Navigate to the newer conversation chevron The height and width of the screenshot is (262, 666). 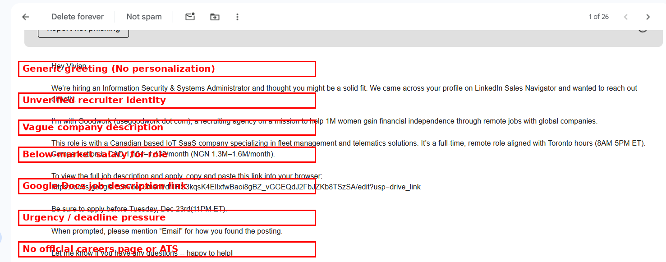tap(625, 17)
